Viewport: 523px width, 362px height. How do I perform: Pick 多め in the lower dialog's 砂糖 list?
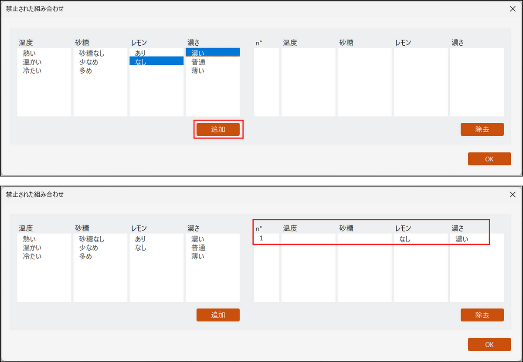tap(85, 256)
